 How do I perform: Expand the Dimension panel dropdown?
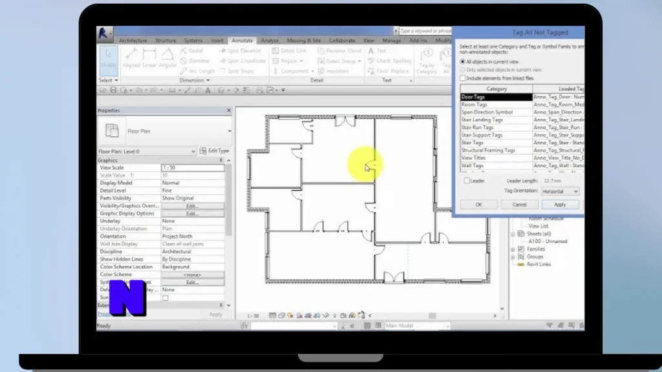[x=194, y=80]
